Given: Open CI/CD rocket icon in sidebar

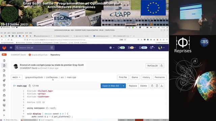Looking at the screenshot, I should [x=4, y=80].
